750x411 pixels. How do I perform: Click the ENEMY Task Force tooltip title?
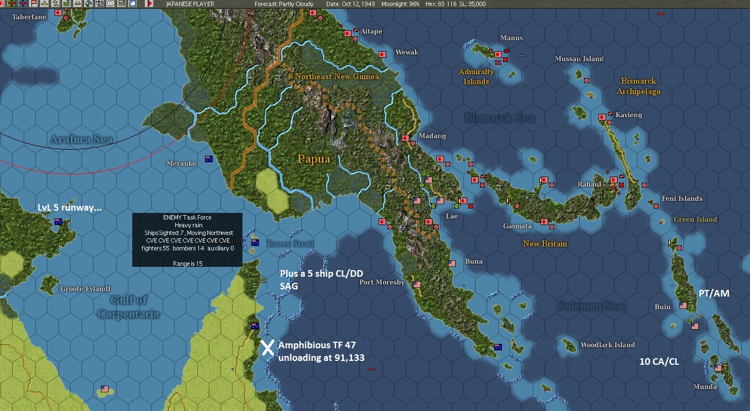coord(187,217)
